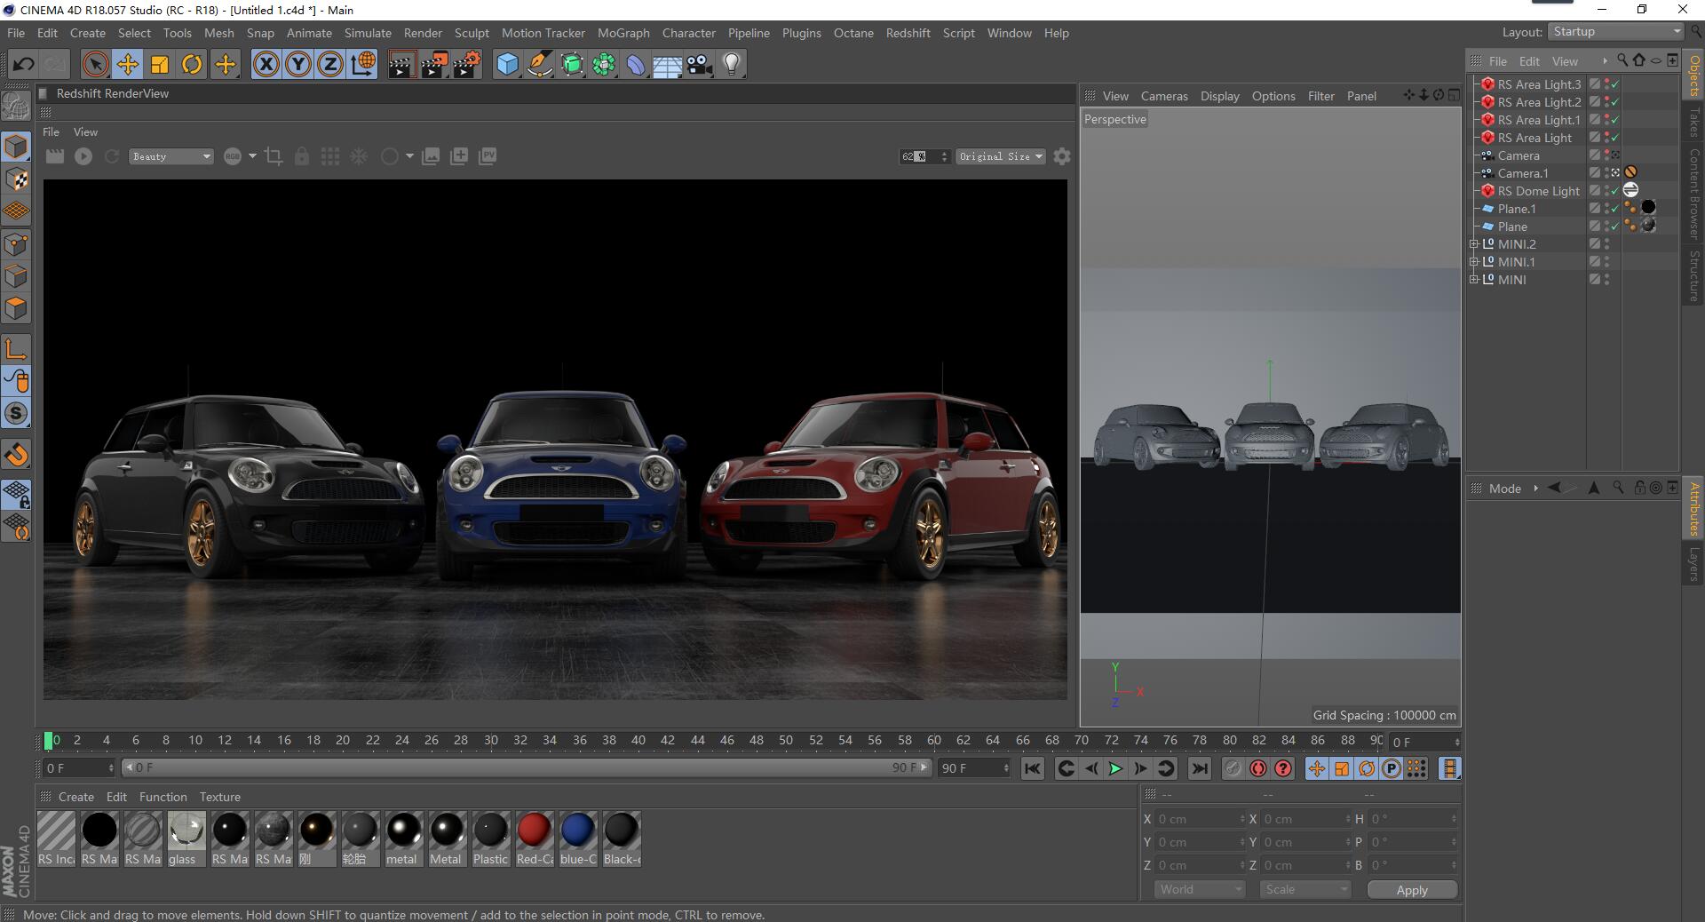This screenshot has height=922, width=1705.
Task: Select the Move tool in the toolbar
Action: click(x=127, y=64)
